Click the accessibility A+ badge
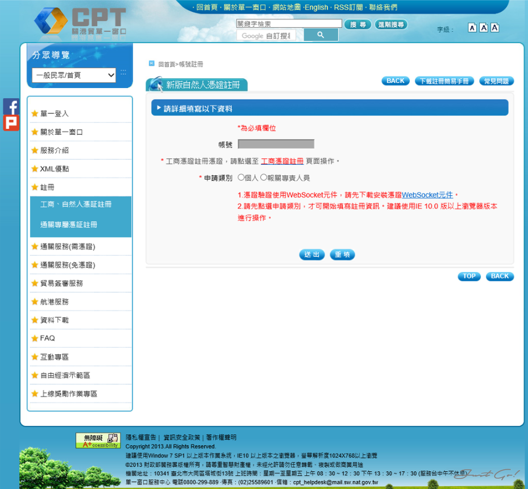 (98, 440)
